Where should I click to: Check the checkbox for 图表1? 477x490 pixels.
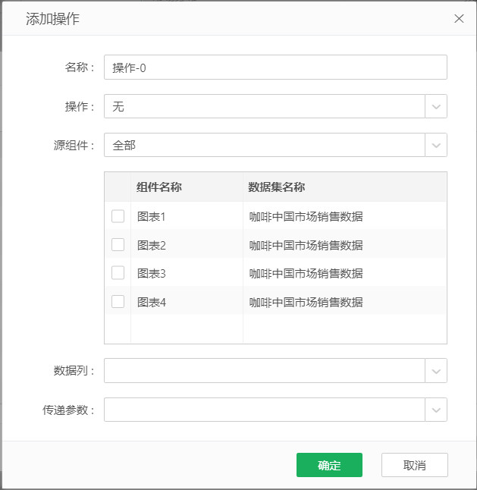118,216
